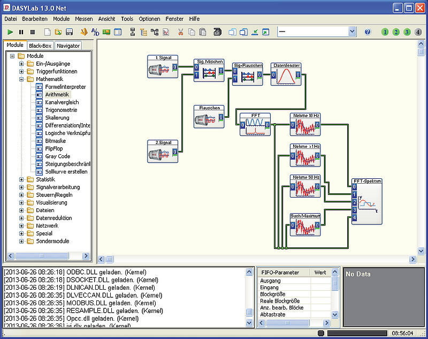Click the blue help question mark icon

coord(368,32)
